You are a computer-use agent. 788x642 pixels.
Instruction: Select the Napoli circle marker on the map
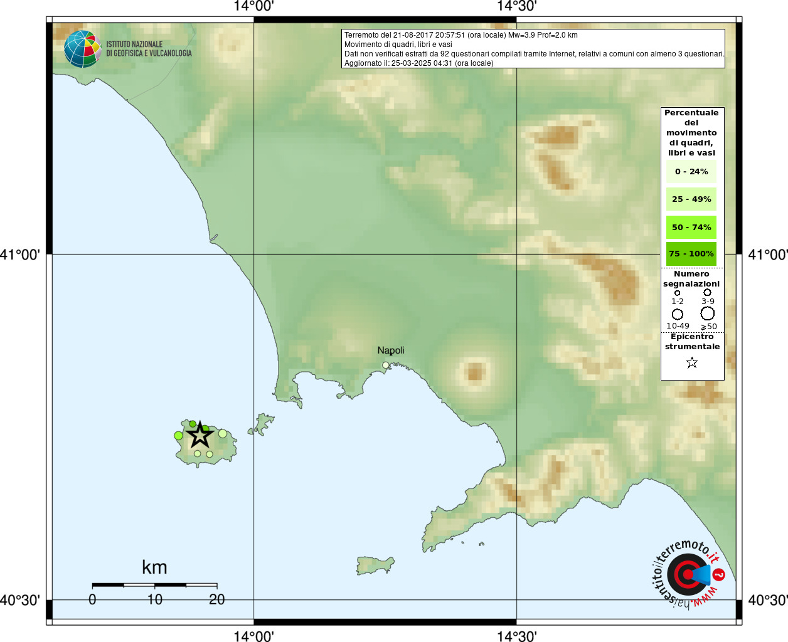tap(386, 365)
